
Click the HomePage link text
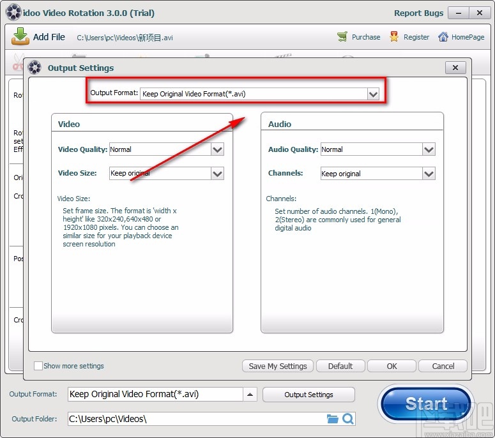pos(468,37)
